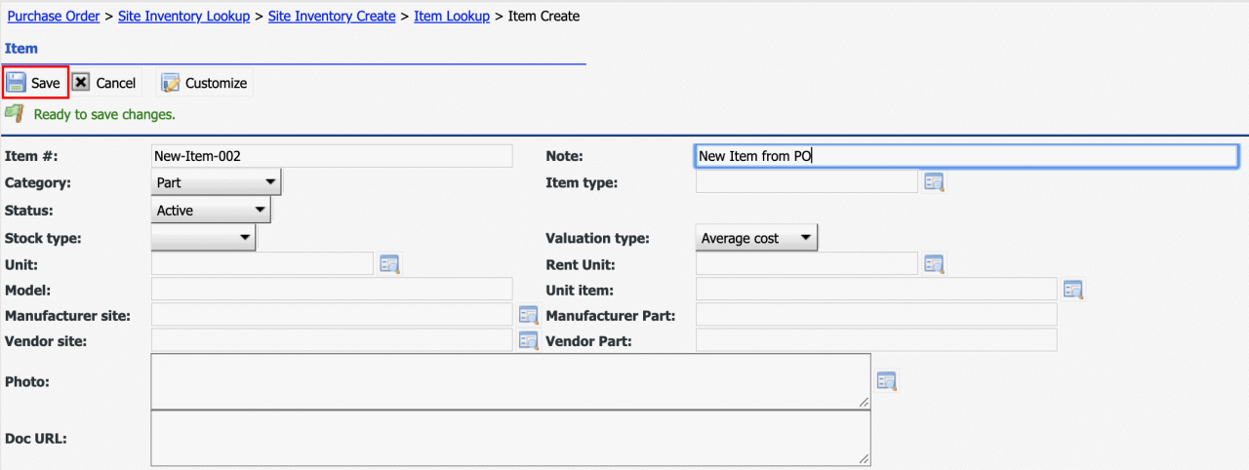Return to Item Lookup breadcrumb link
This screenshot has height=470, width=1249.
(x=452, y=17)
